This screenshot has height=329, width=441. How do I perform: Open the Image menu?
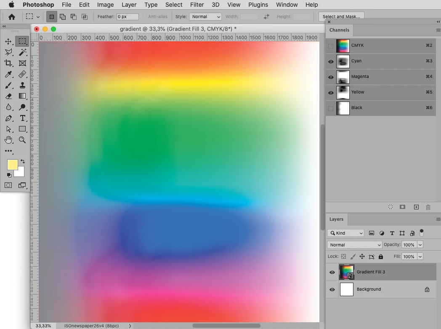click(x=105, y=5)
